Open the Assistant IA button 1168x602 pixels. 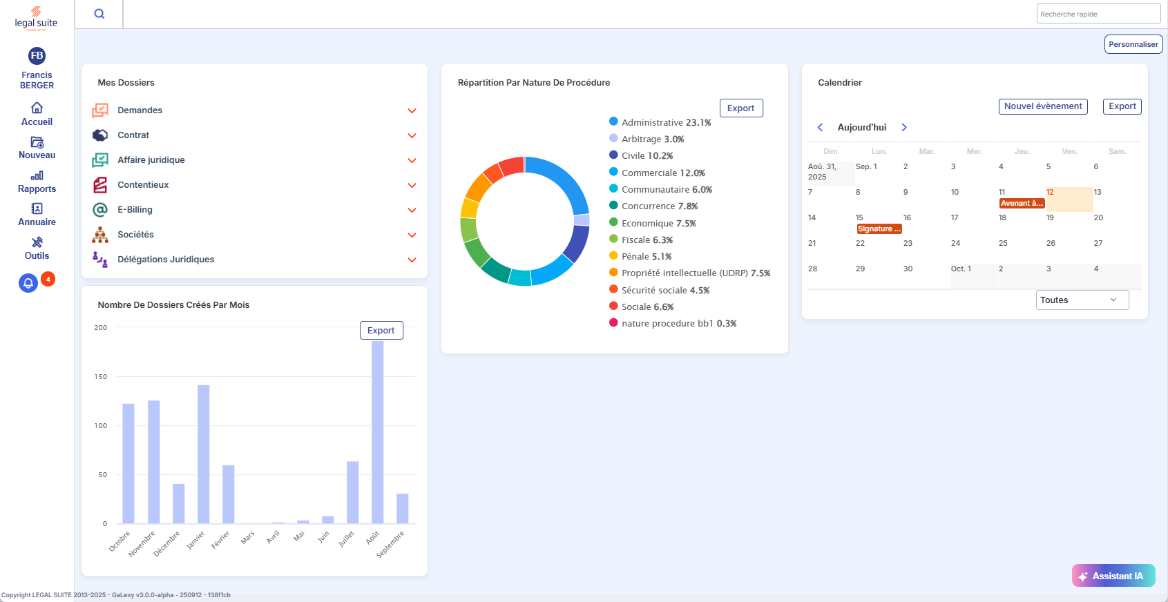point(1113,576)
